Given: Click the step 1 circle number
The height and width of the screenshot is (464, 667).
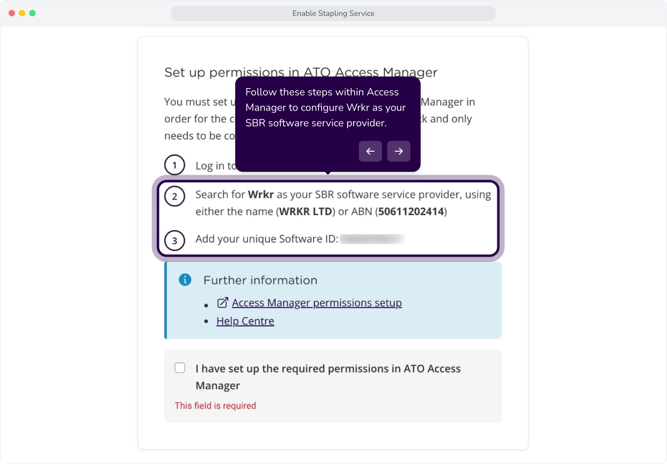Looking at the screenshot, I should pos(175,165).
